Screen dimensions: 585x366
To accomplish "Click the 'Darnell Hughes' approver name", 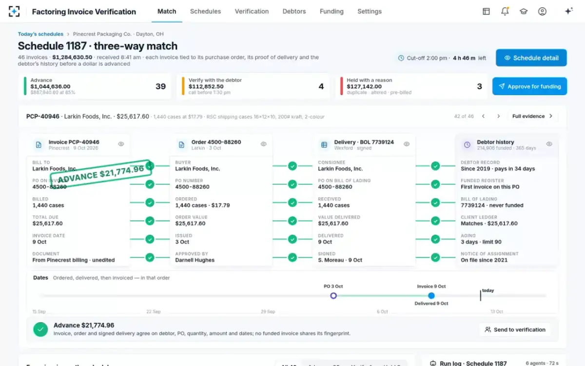I will (x=195, y=260).
